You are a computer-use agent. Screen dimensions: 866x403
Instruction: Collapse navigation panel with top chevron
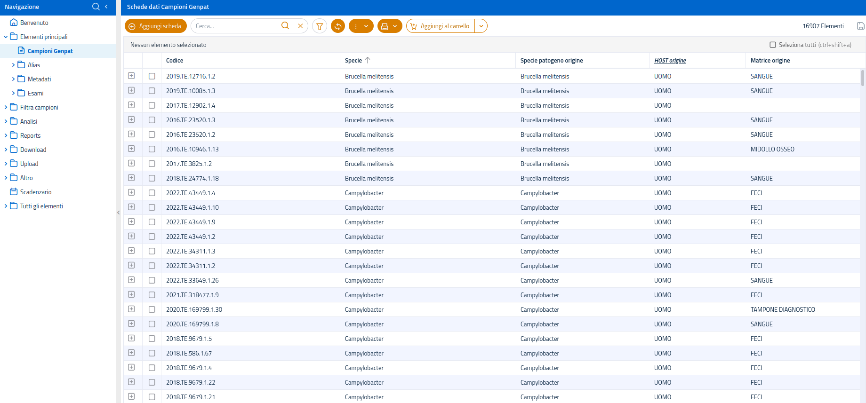tap(106, 7)
